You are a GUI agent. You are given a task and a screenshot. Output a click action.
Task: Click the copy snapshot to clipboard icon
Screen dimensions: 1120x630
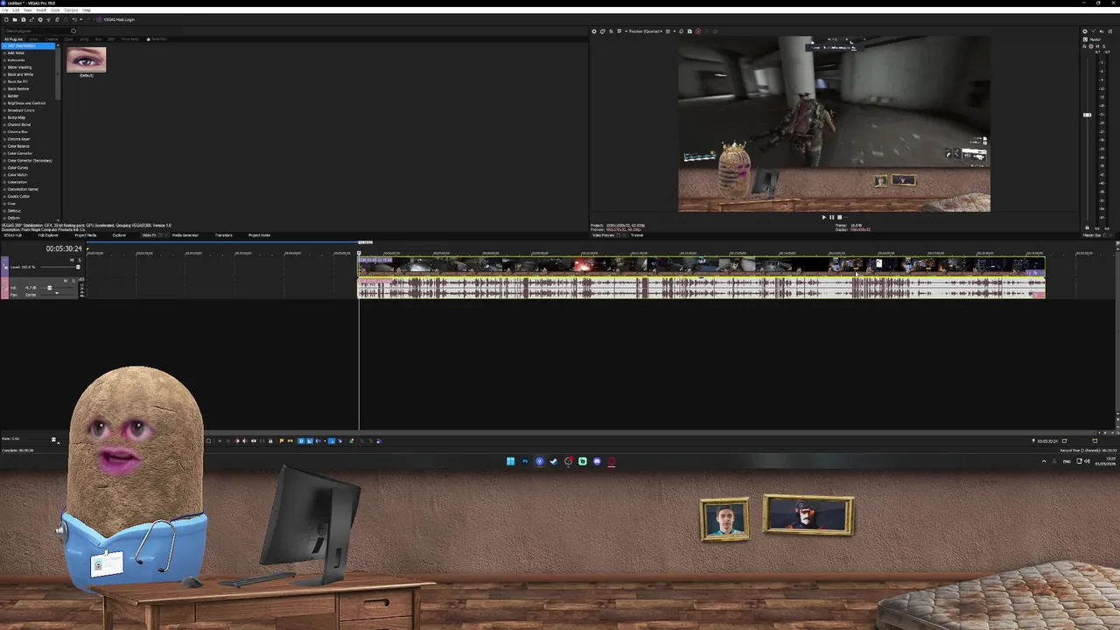click(681, 31)
